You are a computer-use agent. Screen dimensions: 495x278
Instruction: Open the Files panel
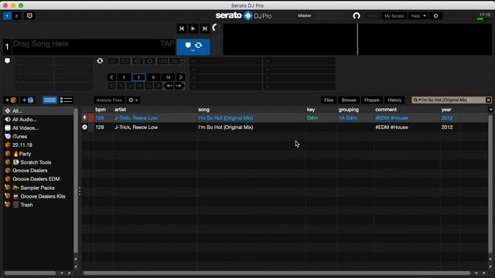tap(329, 100)
